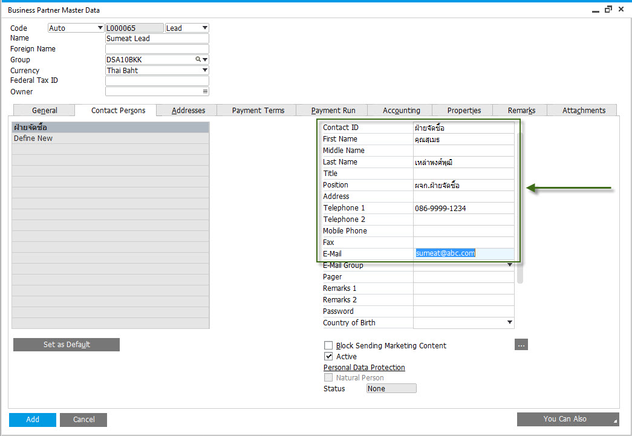
Task: Select the Accounting tab
Action: click(x=401, y=111)
